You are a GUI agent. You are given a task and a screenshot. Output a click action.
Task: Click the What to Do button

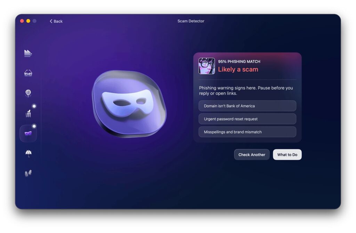click(287, 155)
